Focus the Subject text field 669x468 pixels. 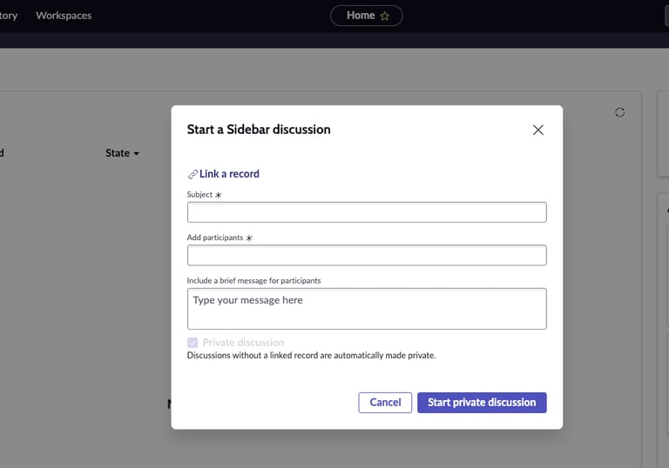[x=367, y=212]
